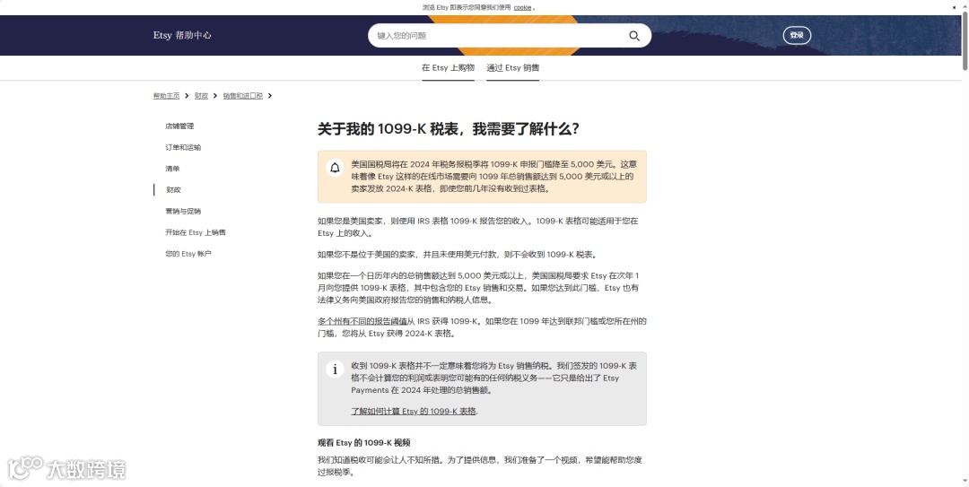Viewport: 969px width, 487px height.
Task: Open 您的 Etsy 帐户 sidebar item
Action: click(188, 254)
